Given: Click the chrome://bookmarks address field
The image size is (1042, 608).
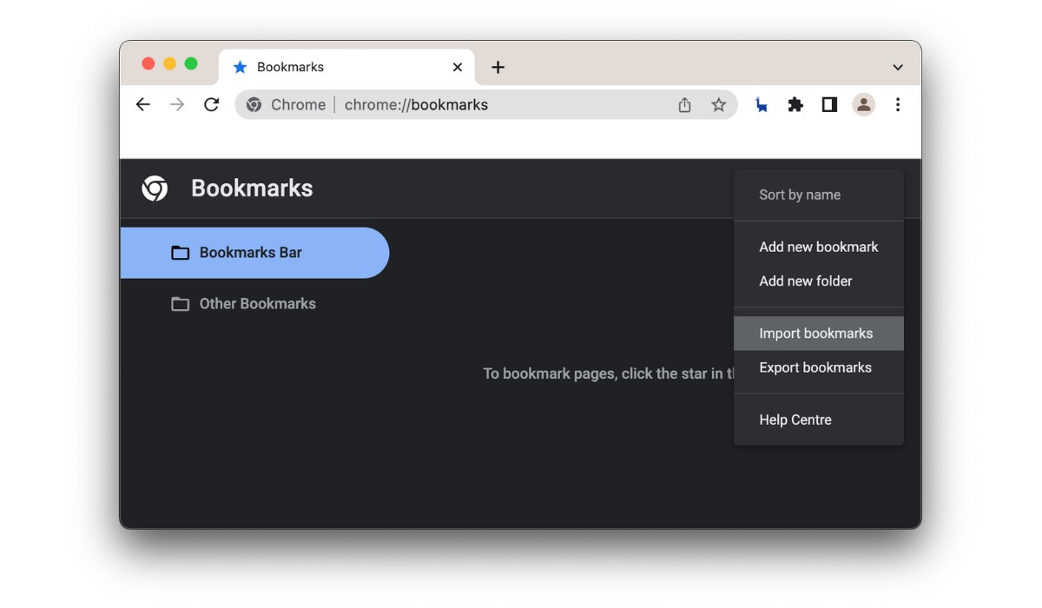Looking at the screenshot, I should click(x=486, y=105).
